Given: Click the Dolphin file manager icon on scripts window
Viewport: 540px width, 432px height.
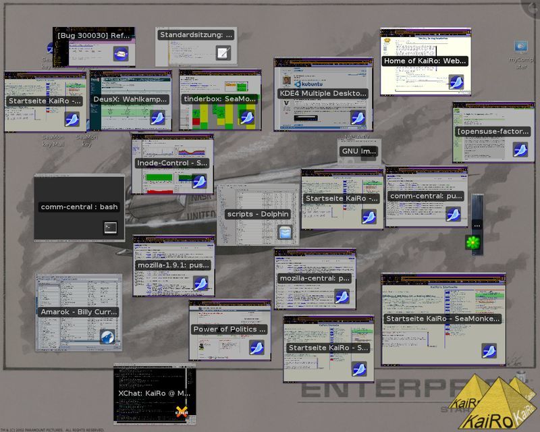Looking at the screenshot, I should [285, 232].
